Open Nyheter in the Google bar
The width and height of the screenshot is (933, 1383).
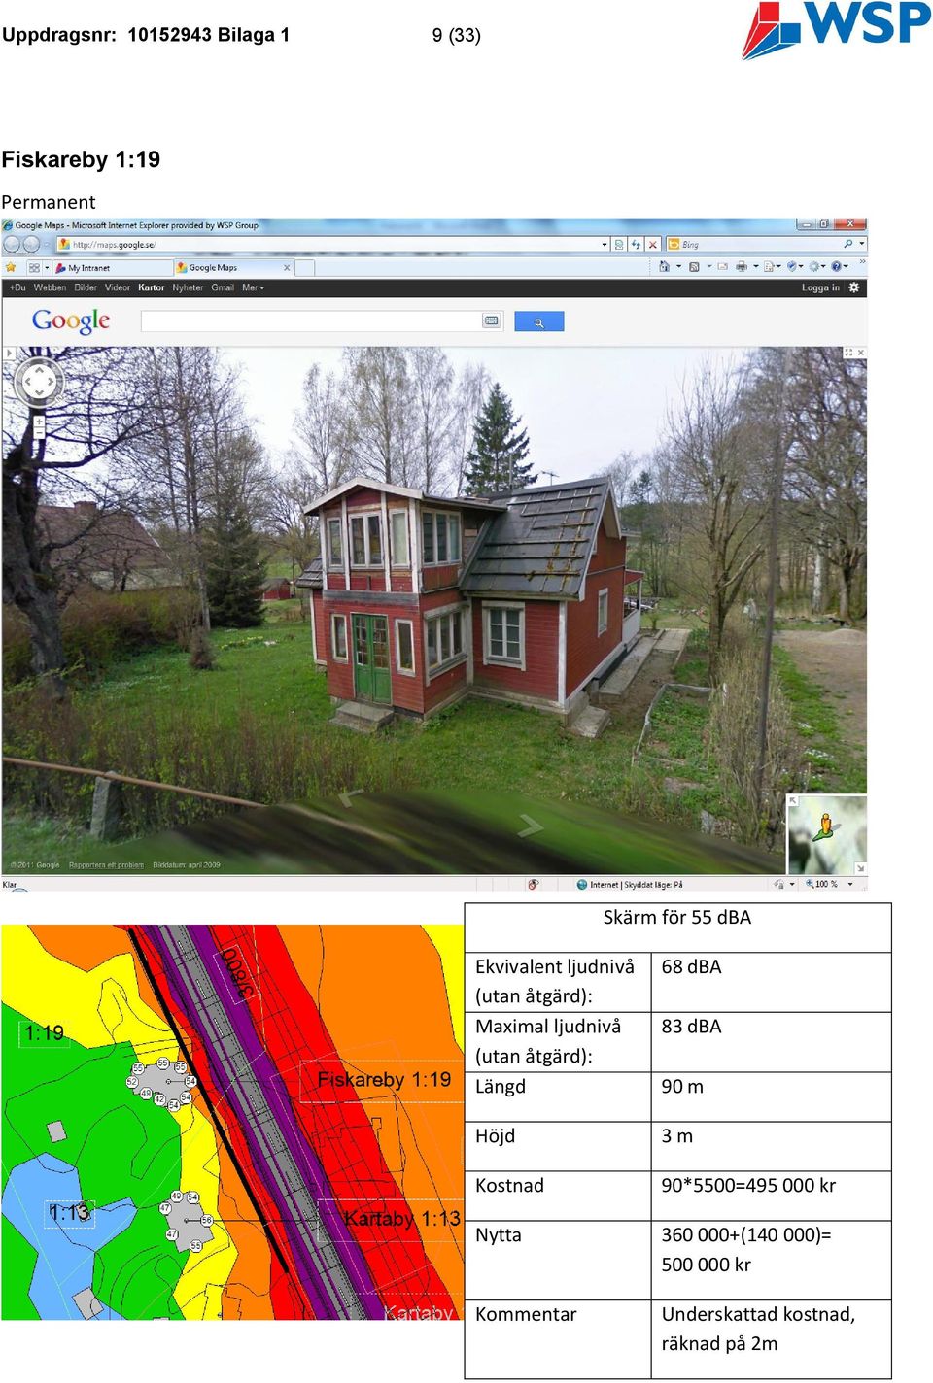point(188,287)
